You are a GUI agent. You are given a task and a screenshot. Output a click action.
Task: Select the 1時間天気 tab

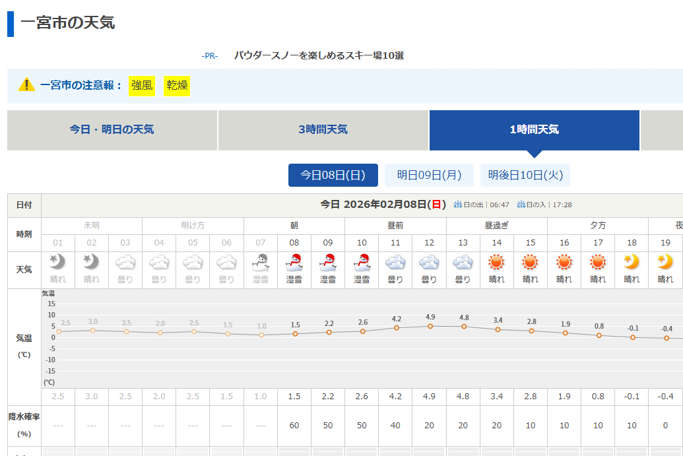click(534, 130)
